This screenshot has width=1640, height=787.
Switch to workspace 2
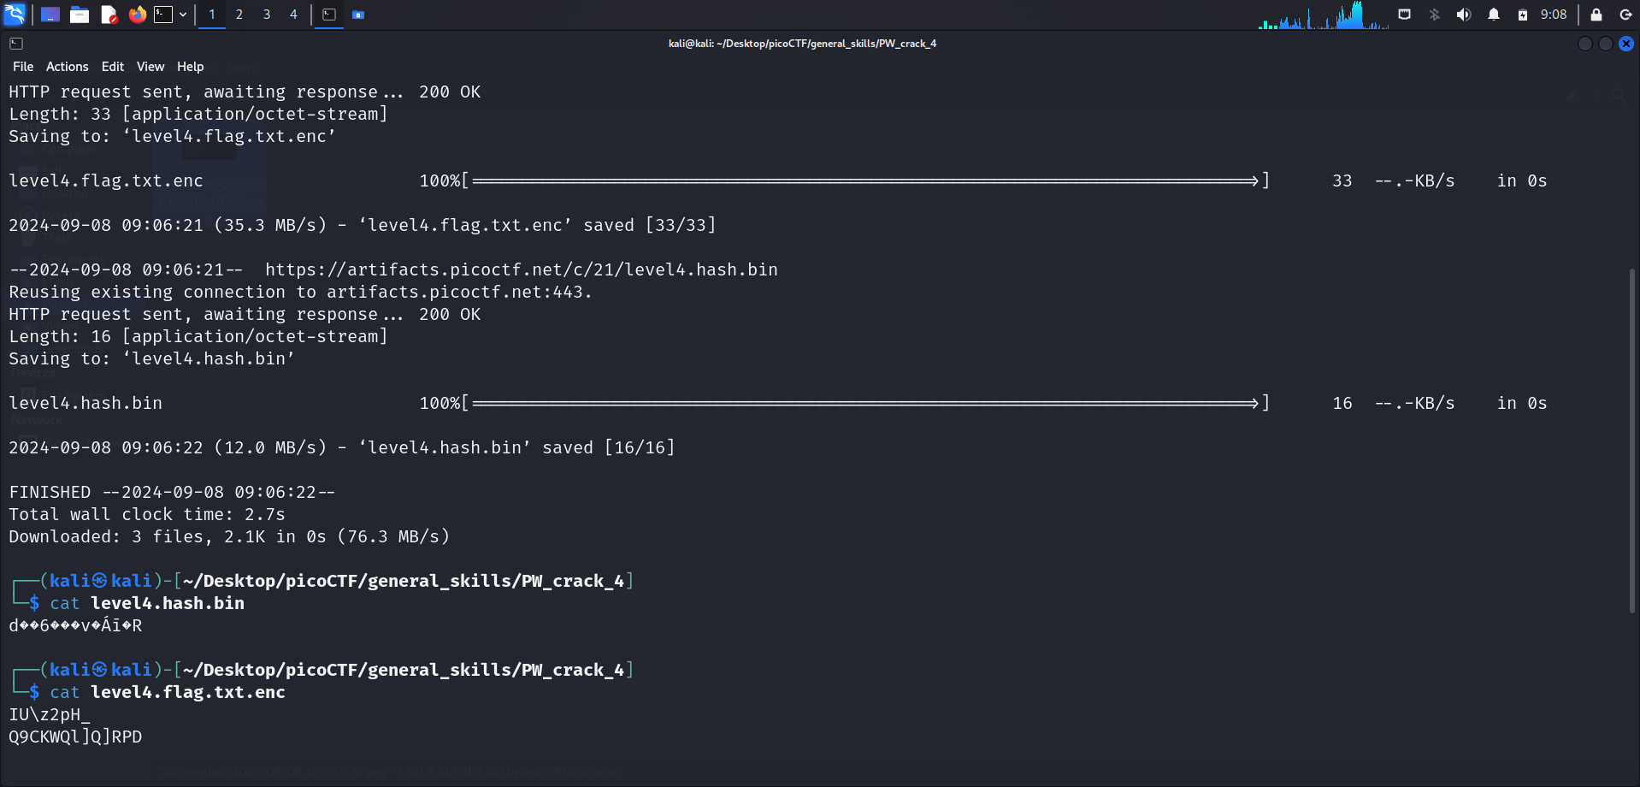tap(239, 15)
